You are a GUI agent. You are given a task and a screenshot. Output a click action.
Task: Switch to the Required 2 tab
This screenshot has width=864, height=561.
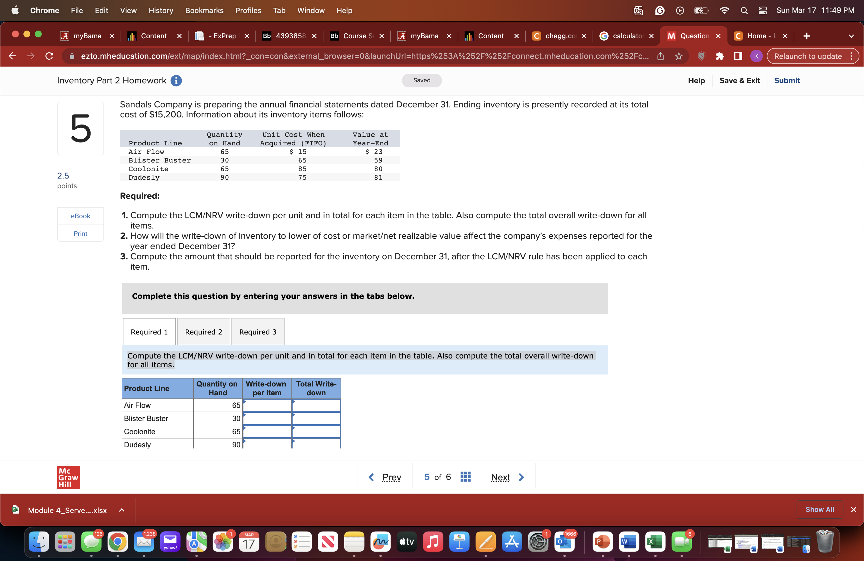(203, 331)
